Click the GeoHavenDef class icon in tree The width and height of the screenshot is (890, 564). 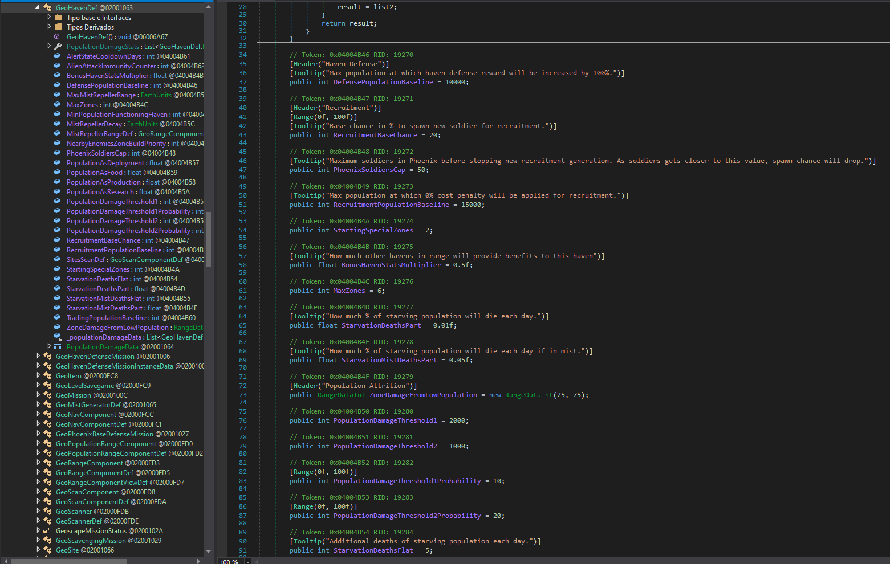47,7
